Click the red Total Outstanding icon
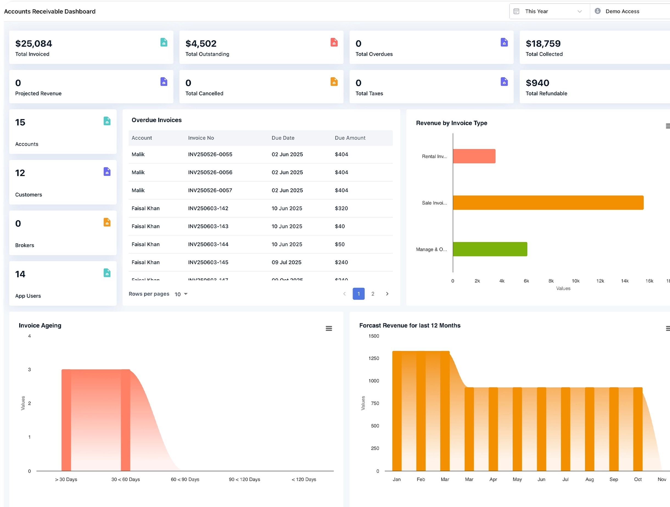 click(x=334, y=42)
